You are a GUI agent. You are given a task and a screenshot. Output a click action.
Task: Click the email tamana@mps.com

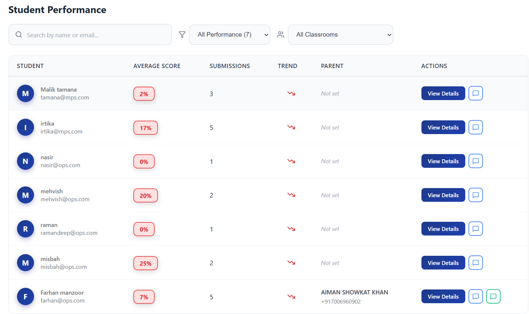[65, 97]
